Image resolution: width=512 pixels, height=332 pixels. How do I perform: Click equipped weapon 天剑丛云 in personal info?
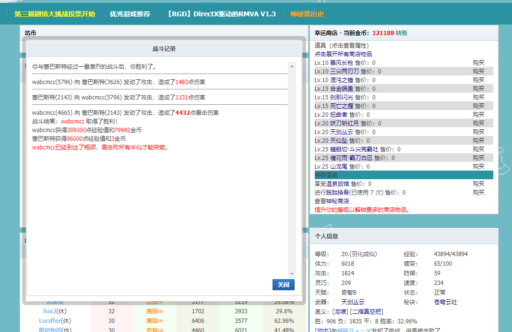pos(353,302)
